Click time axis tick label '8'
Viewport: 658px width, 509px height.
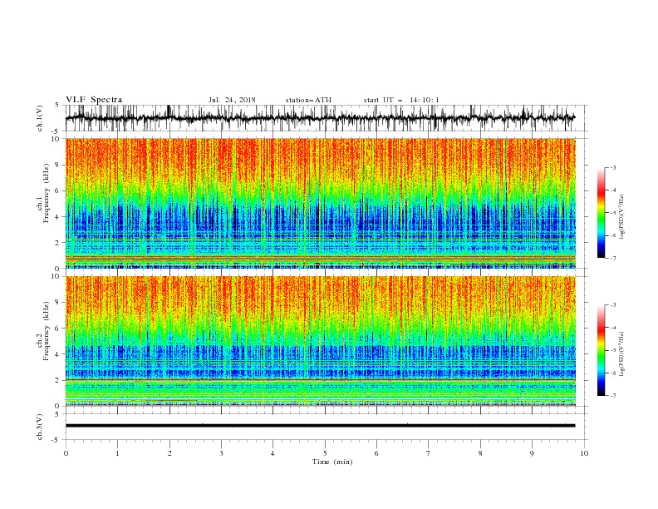click(x=480, y=453)
